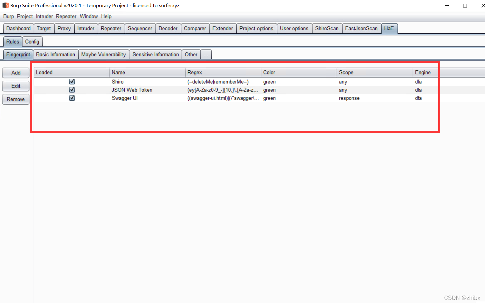
Task: Open the Burp menu
Action: pyautogui.click(x=8, y=17)
